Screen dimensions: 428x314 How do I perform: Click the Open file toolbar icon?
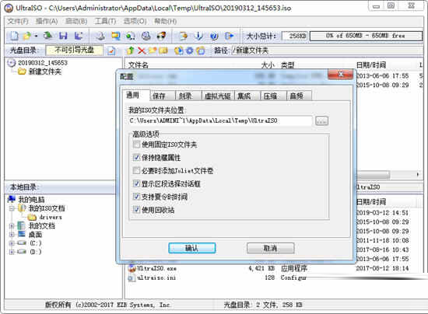pos(27,36)
